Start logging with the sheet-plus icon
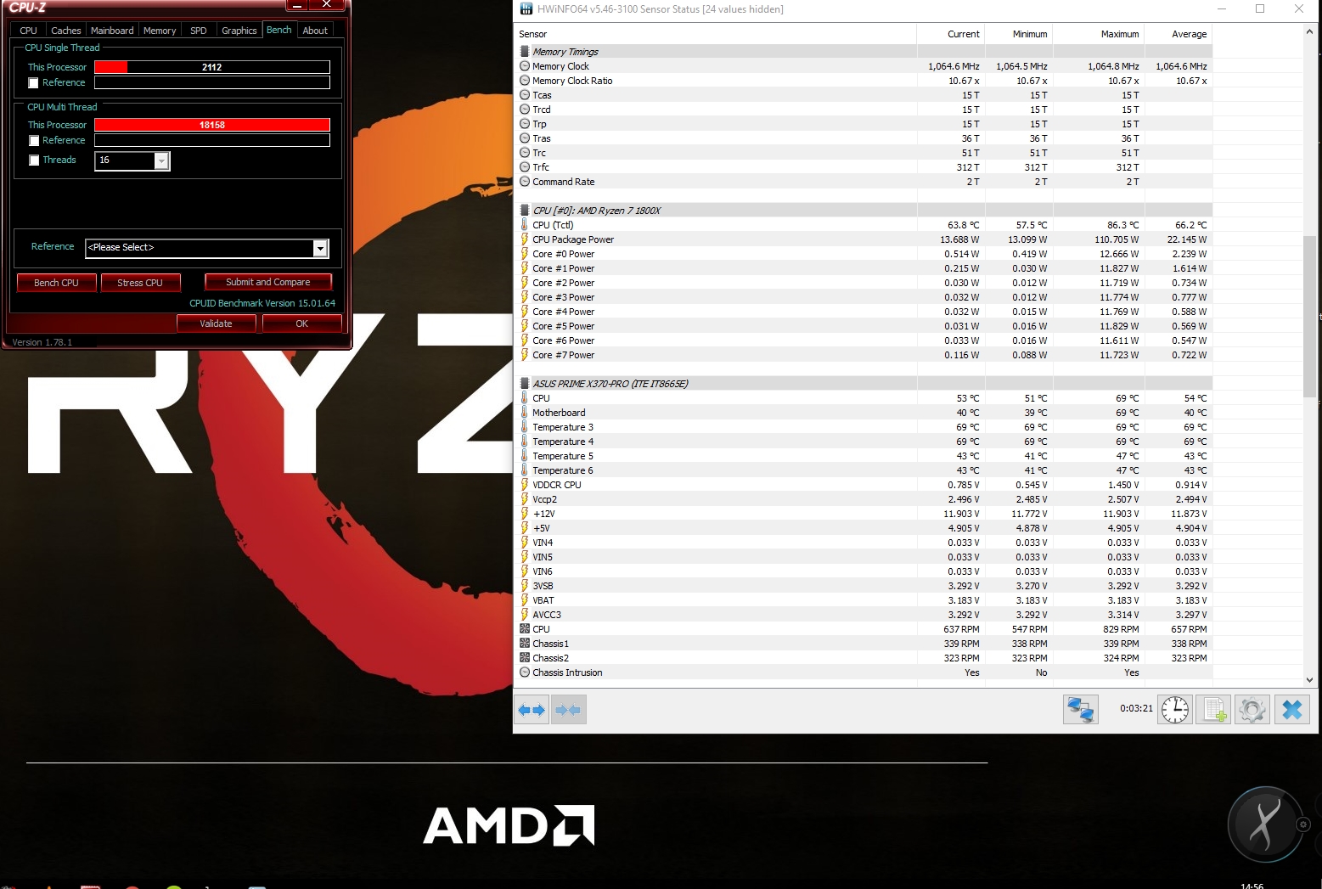This screenshot has height=889, width=1322. (1213, 710)
